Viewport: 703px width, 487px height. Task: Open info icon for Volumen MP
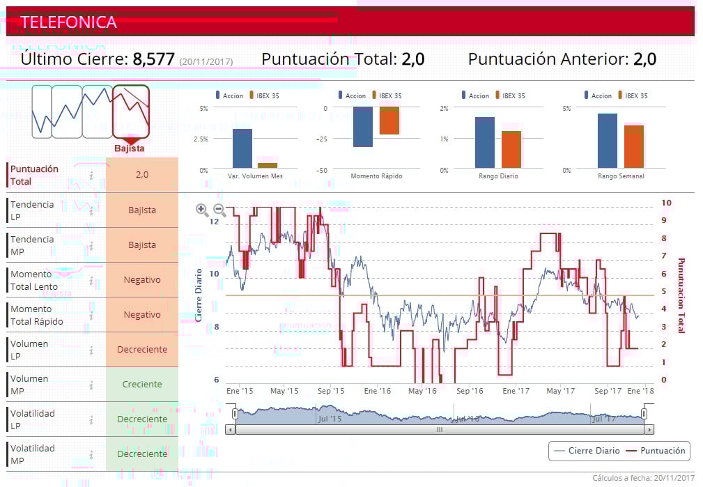coord(91,385)
